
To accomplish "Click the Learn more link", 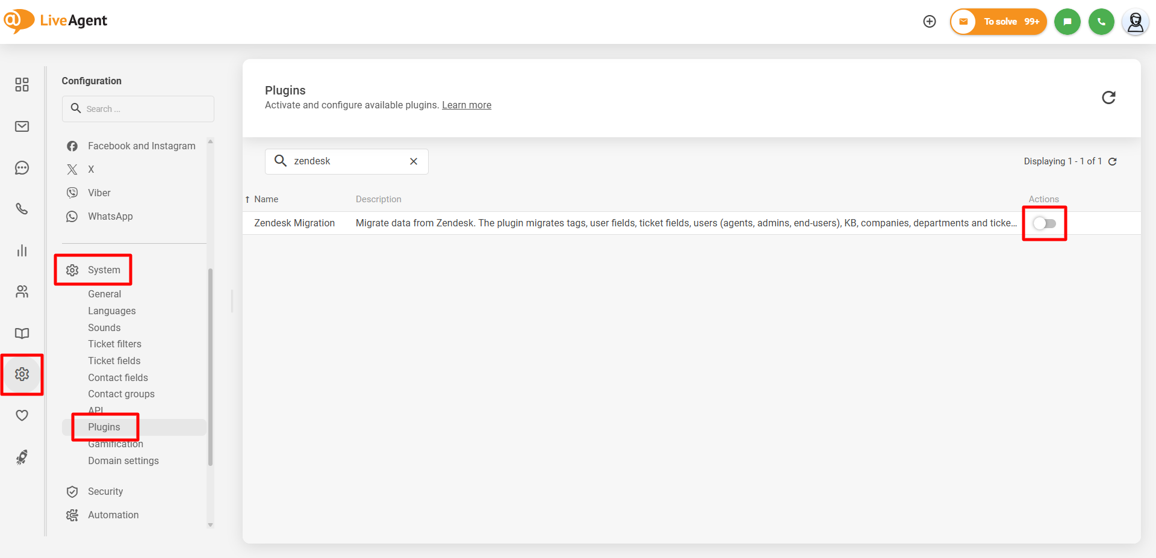I will (x=467, y=105).
